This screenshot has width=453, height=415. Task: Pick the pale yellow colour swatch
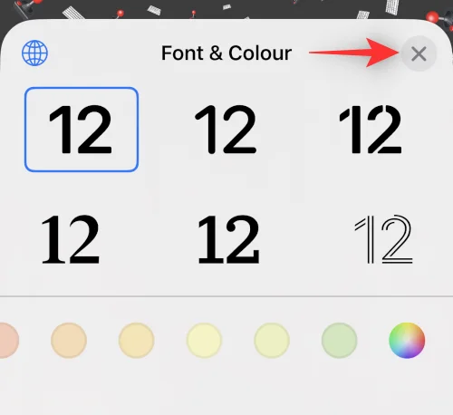pos(204,341)
